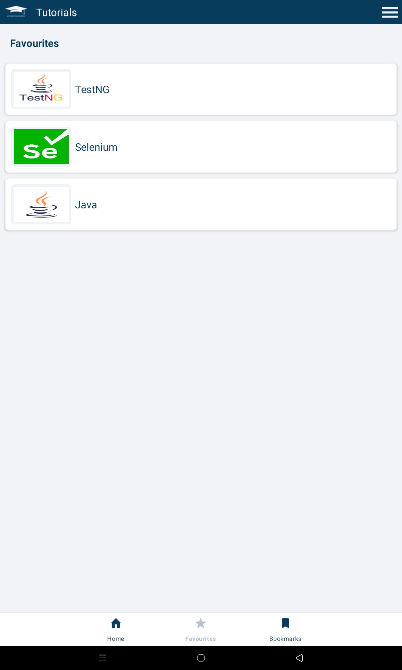Tap empty area of Selenium card

click(255, 147)
